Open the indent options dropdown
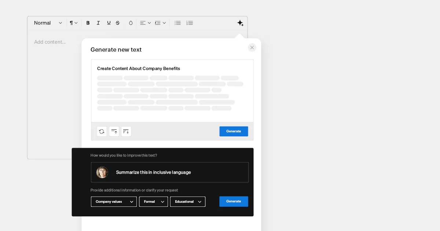The image size is (440, 231). point(160,23)
